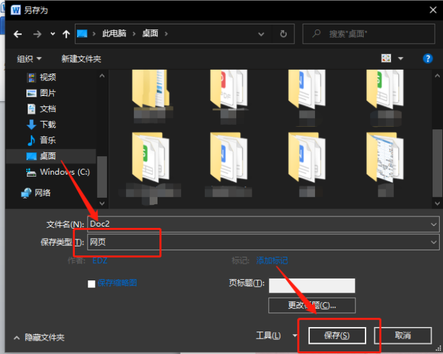Open the 保存类型 dropdown showing 网页
Viewport: 443px width, 354px height.
[x=263, y=242]
